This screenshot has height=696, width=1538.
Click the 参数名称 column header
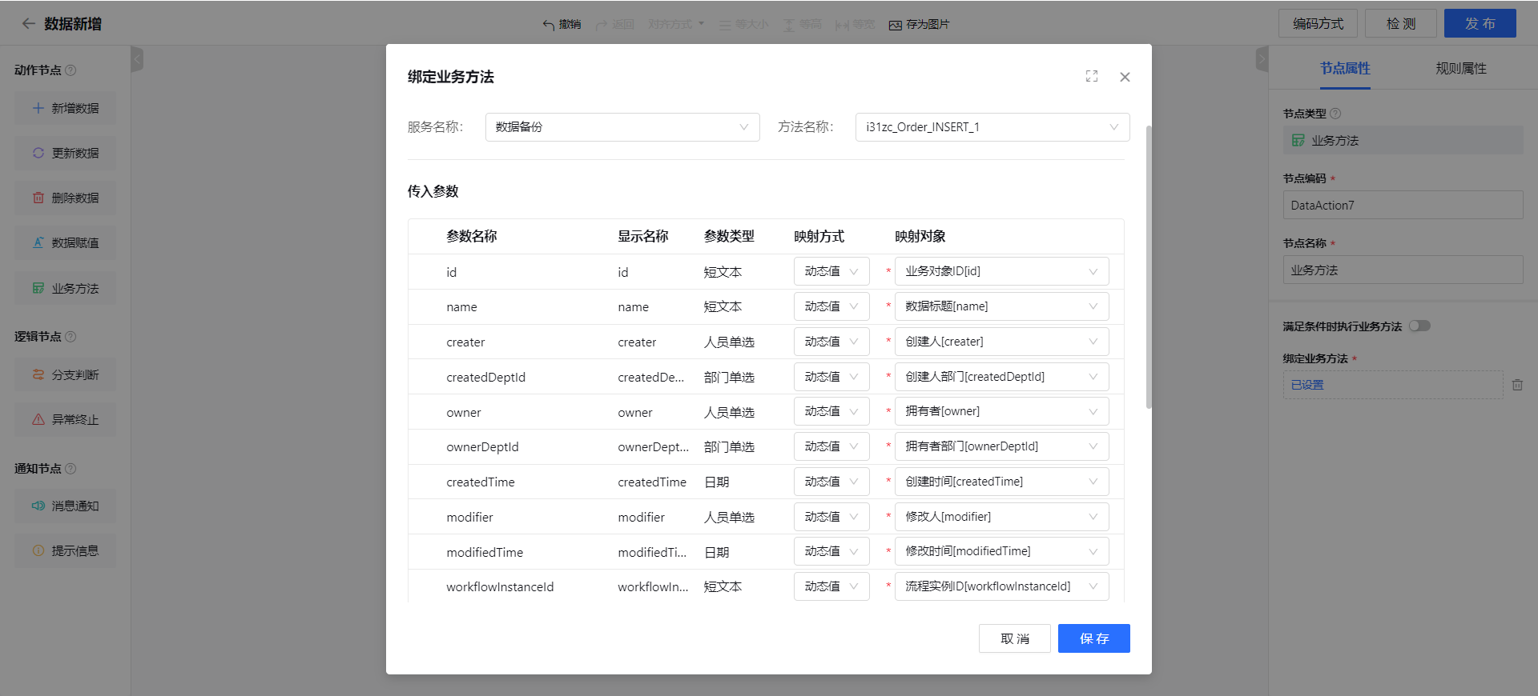472,236
